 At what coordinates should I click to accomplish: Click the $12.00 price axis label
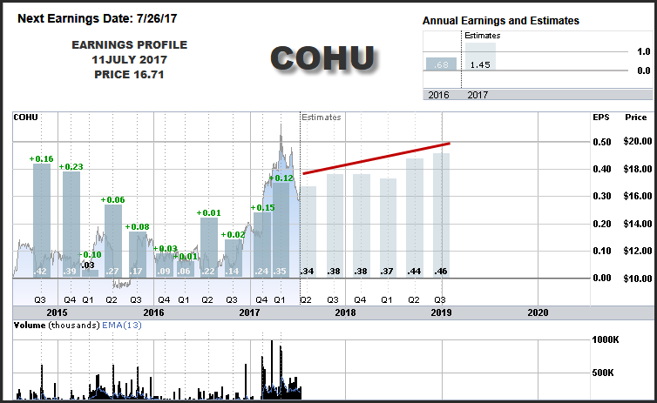638,251
